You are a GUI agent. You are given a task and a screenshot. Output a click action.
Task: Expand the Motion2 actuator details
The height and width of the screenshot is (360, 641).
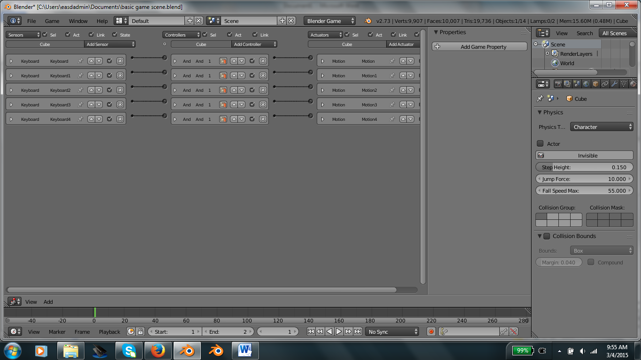click(322, 90)
